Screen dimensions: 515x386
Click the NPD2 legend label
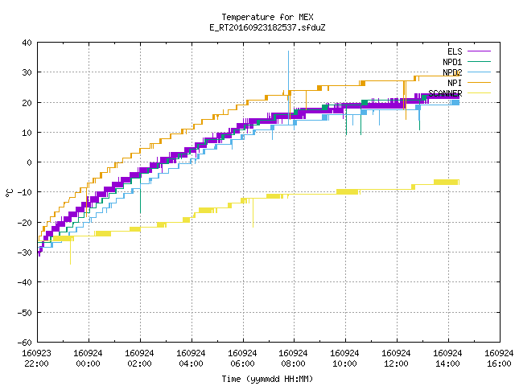[452, 72]
